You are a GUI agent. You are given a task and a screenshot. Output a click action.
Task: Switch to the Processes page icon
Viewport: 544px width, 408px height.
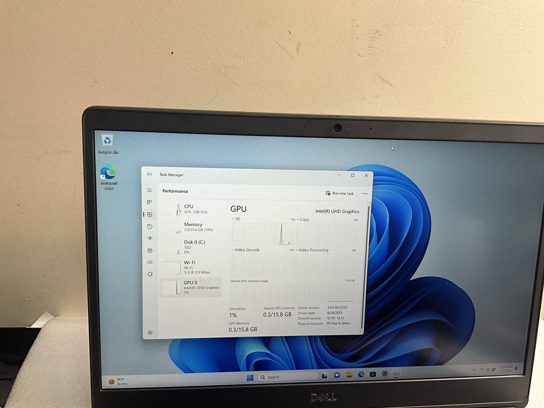(x=149, y=202)
